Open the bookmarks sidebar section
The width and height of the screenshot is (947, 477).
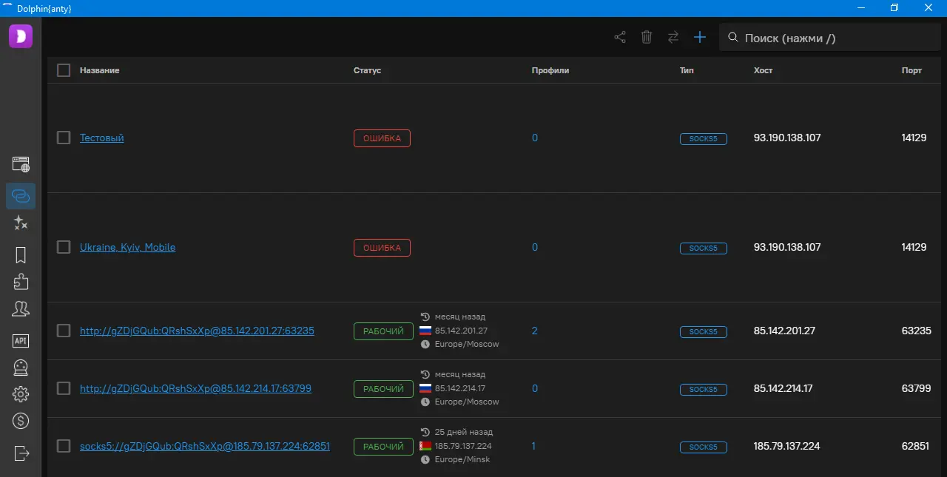pyautogui.click(x=21, y=255)
